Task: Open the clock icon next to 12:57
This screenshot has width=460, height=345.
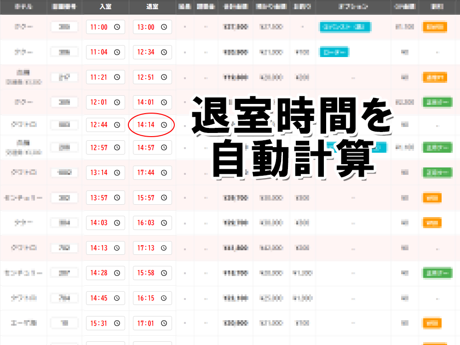Action: 117,148
